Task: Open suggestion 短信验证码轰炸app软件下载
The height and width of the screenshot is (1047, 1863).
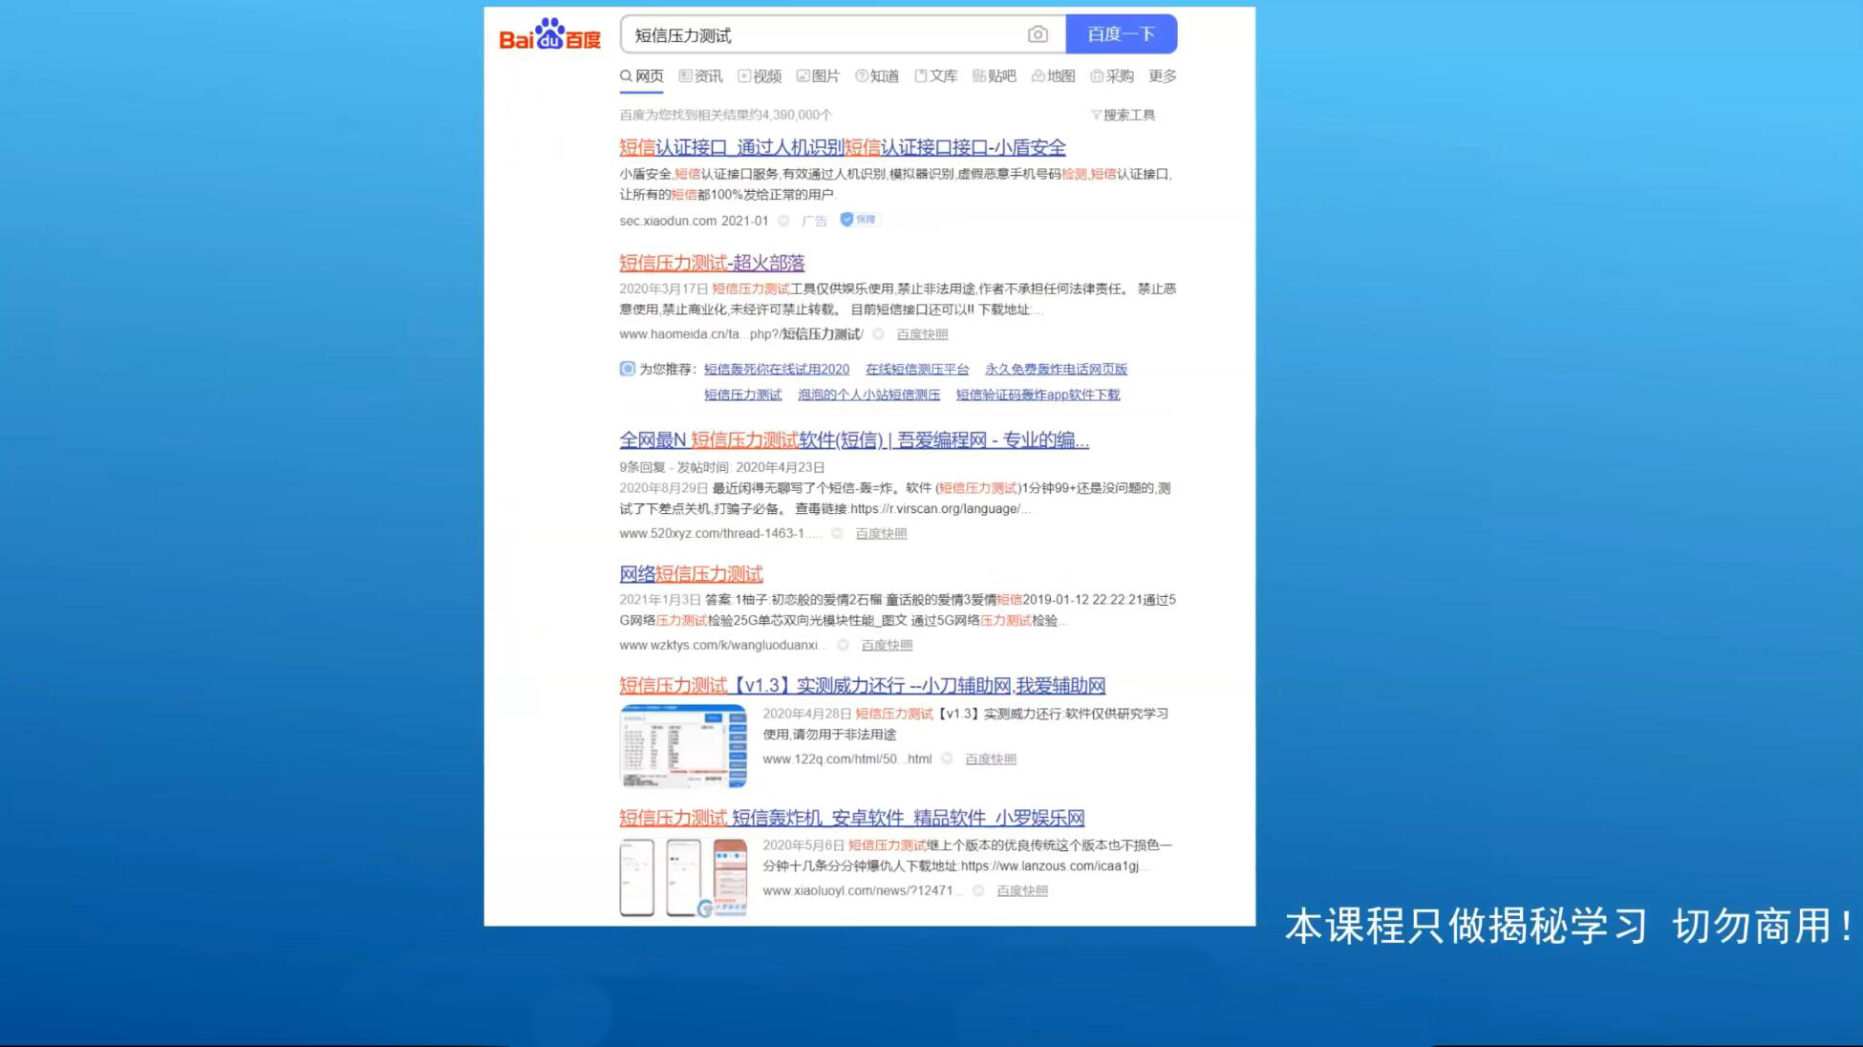Action: point(1038,395)
